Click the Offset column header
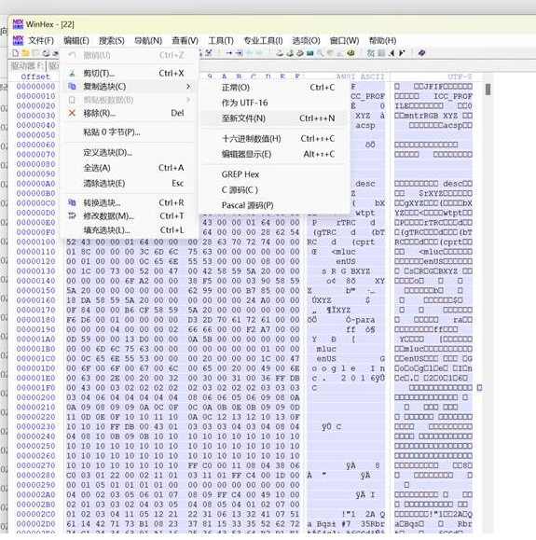Image resolution: width=536 pixels, height=540 pixels. click(x=35, y=76)
